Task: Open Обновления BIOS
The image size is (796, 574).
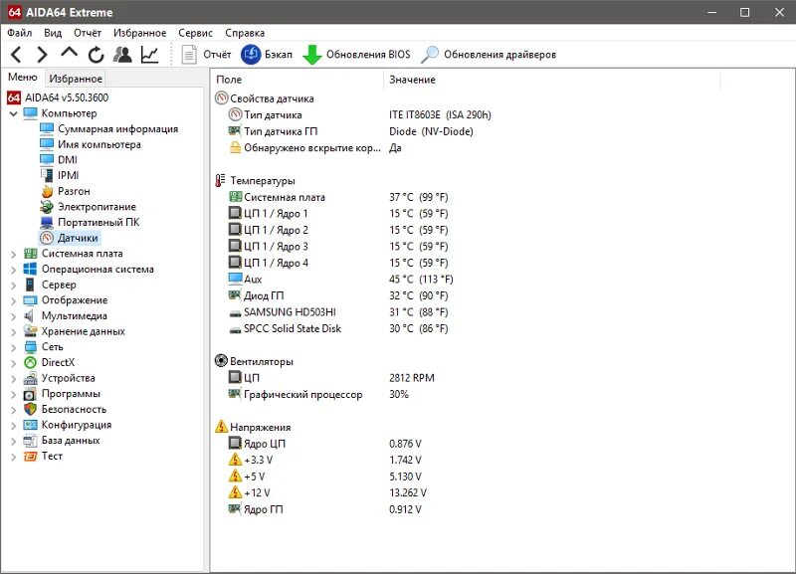Action: [x=356, y=55]
